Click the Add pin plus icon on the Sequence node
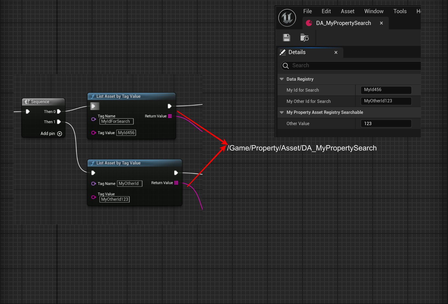This screenshot has height=304, width=448. click(x=59, y=134)
